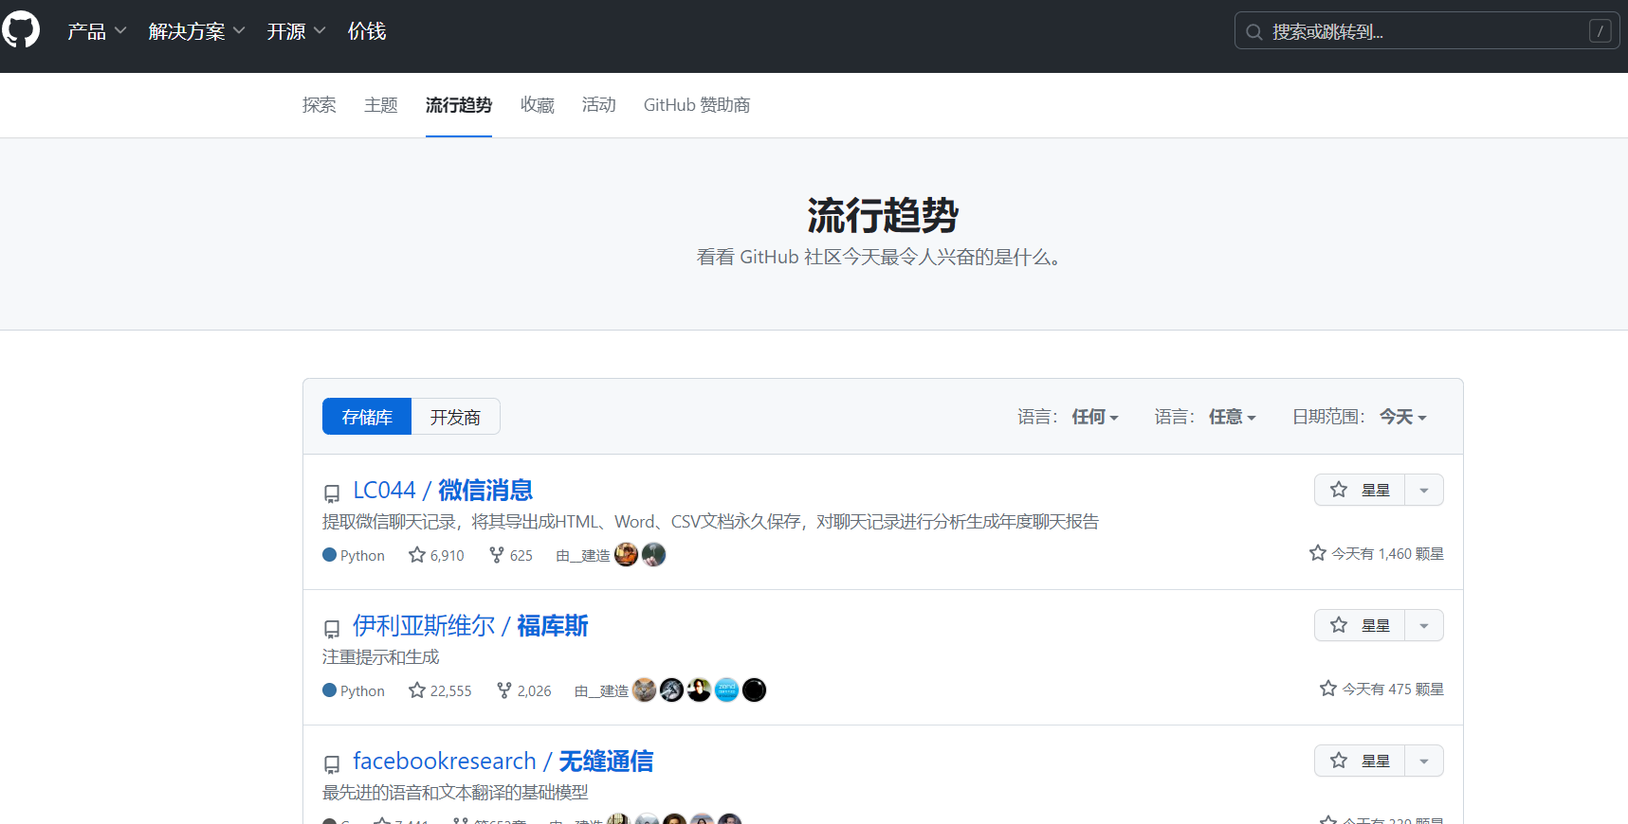Open the 价钱 pricing page
The image size is (1628, 824).
pyautogui.click(x=367, y=31)
